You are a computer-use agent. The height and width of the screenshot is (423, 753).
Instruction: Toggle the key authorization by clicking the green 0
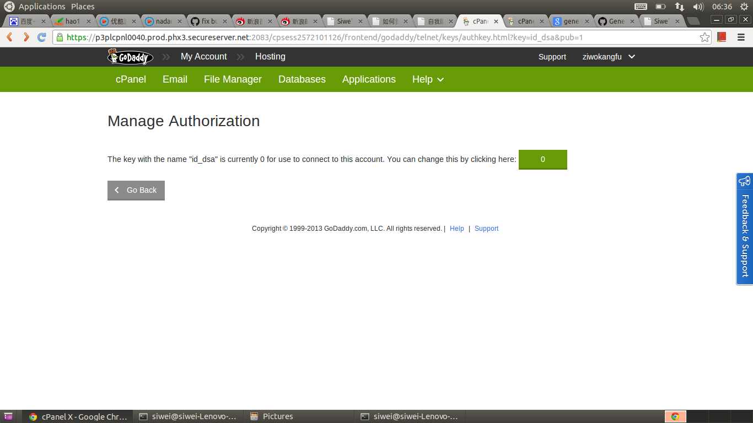click(542, 159)
